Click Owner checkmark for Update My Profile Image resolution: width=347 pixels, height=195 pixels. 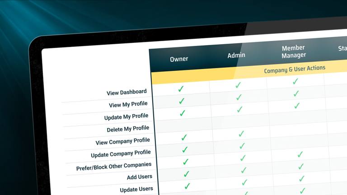[183, 113]
